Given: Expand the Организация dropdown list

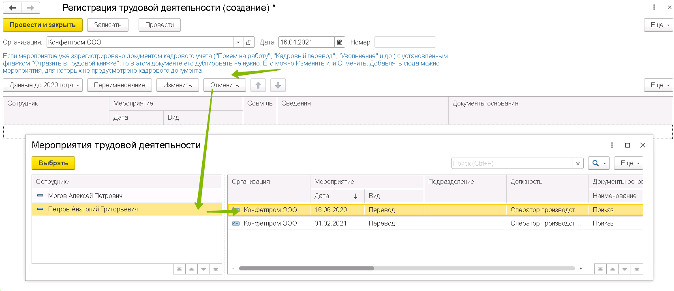Looking at the screenshot, I should pyautogui.click(x=238, y=42).
